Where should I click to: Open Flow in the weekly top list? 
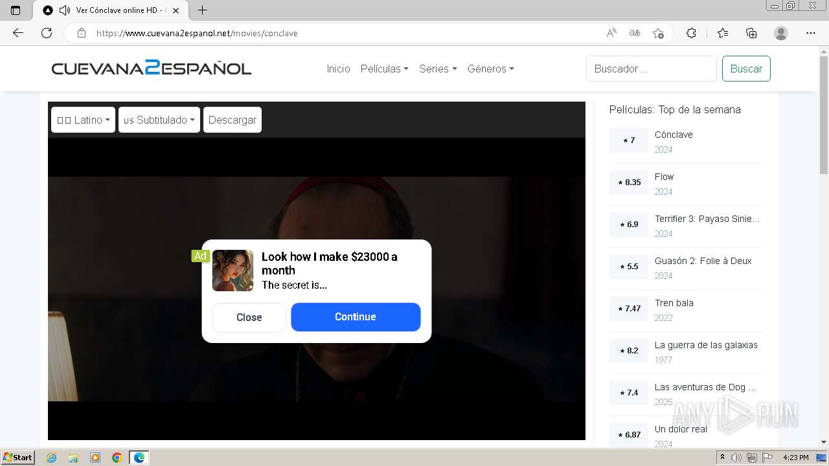pos(664,177)
